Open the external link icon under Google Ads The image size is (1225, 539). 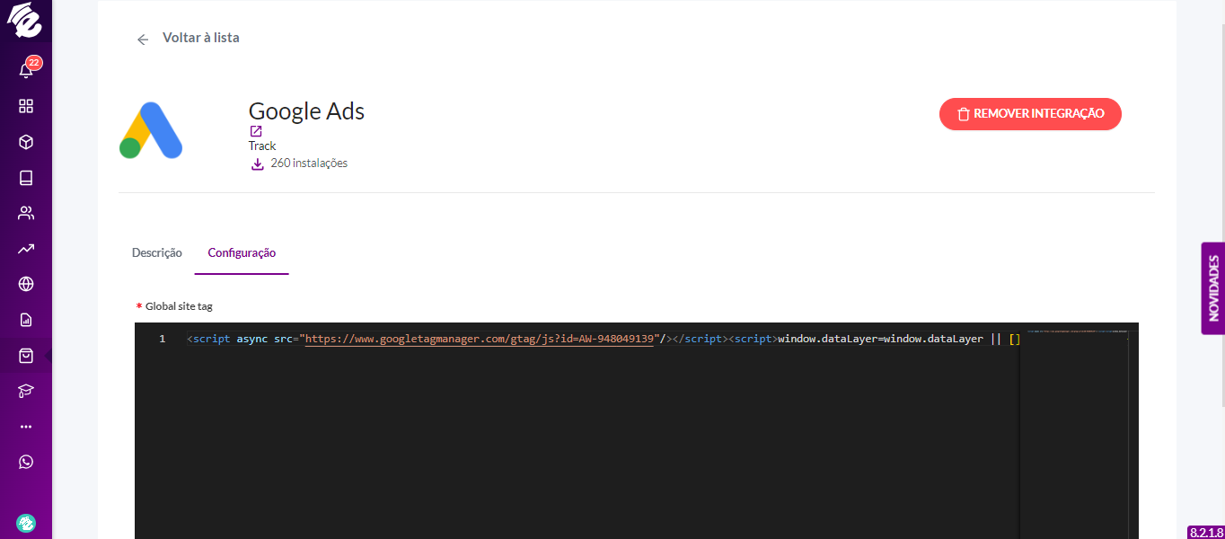[256, 131]
